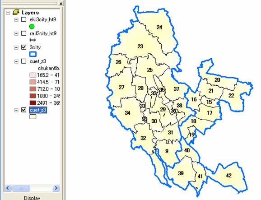The image size is (261, 200).
Task: Click the blue outline symbol under 3city
Action: [33, 54]
